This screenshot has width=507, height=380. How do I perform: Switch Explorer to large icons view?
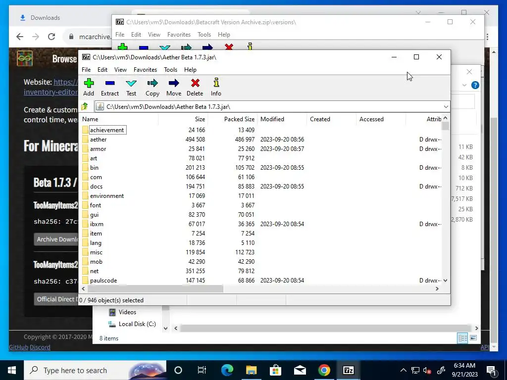pyautogui.click(x=473, y=338)
